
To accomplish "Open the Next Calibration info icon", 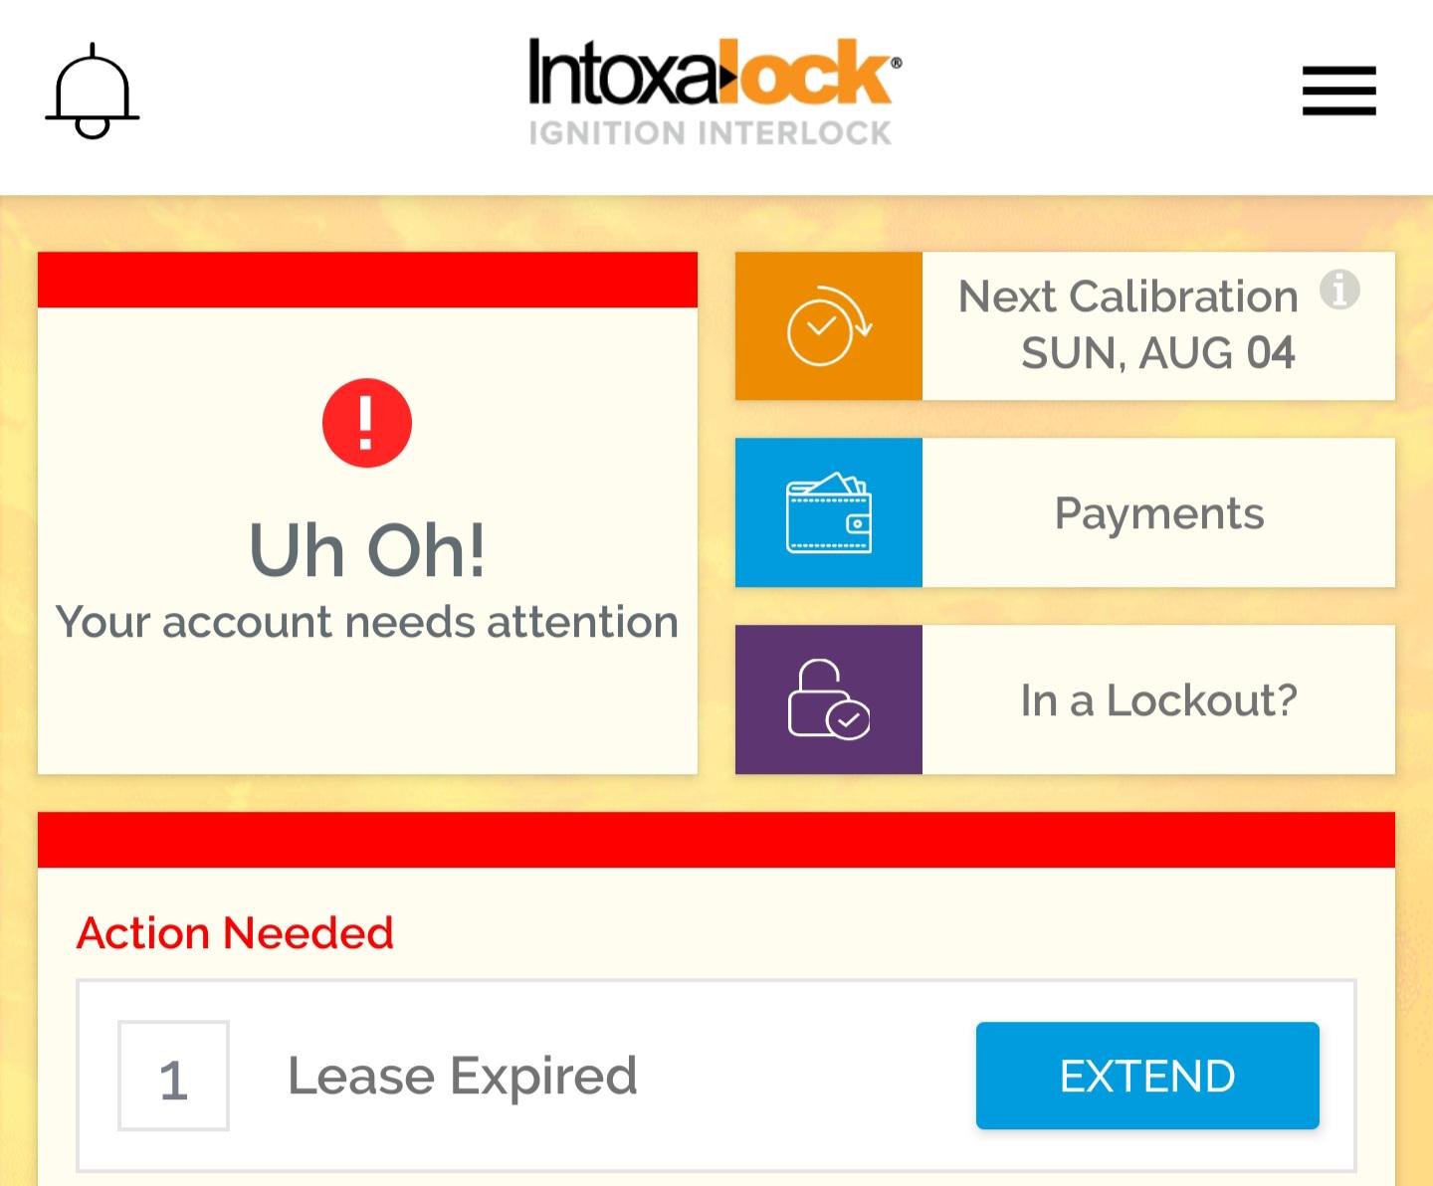I will click(1340, 292).
